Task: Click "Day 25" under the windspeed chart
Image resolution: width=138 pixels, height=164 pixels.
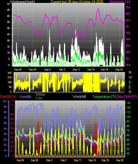Action: [x=18, y=69]
